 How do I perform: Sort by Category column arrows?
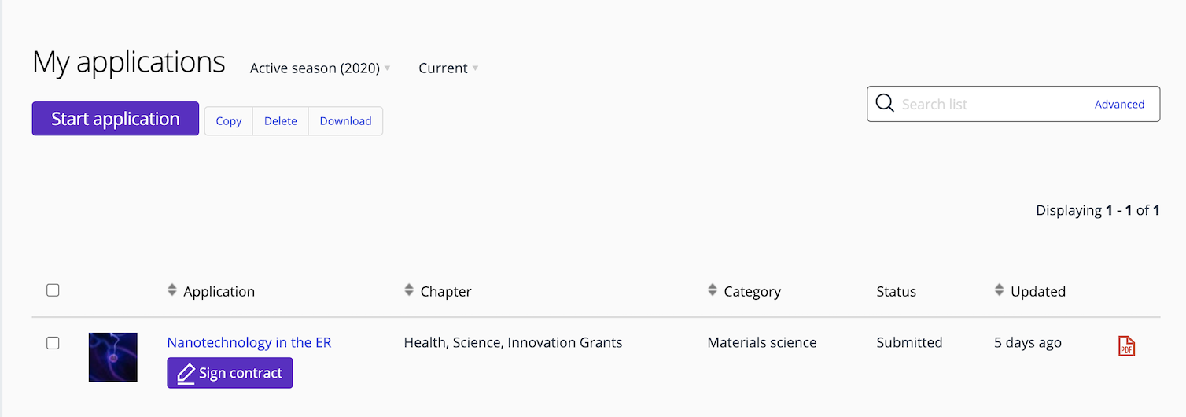(713, 290)
